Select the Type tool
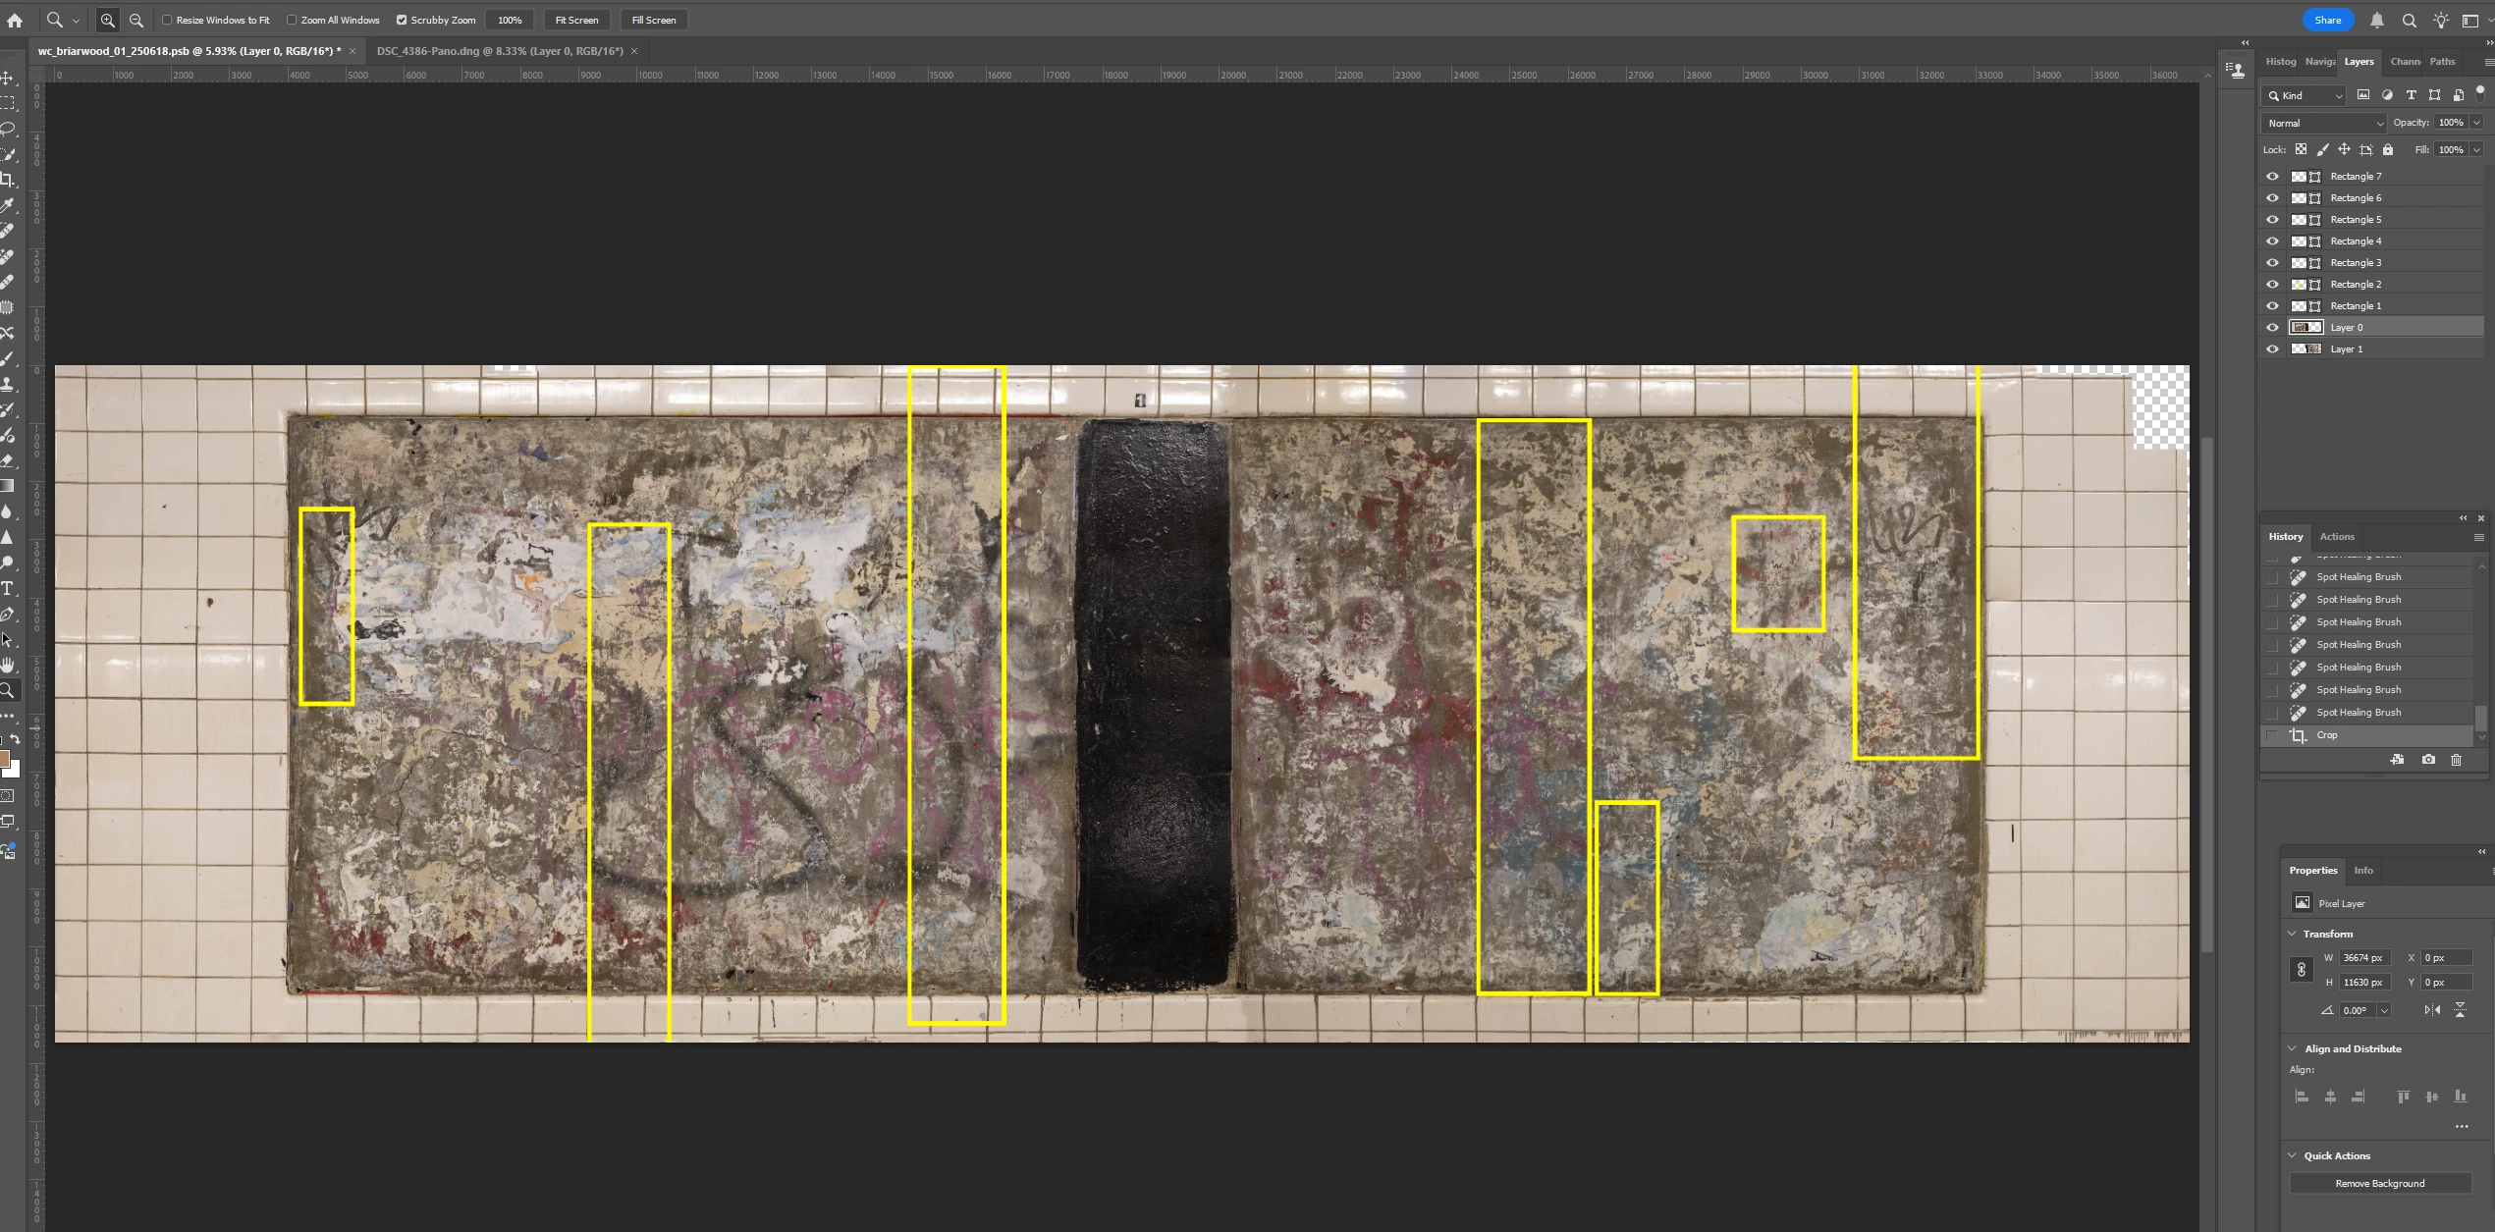 [x=8, y=588]
